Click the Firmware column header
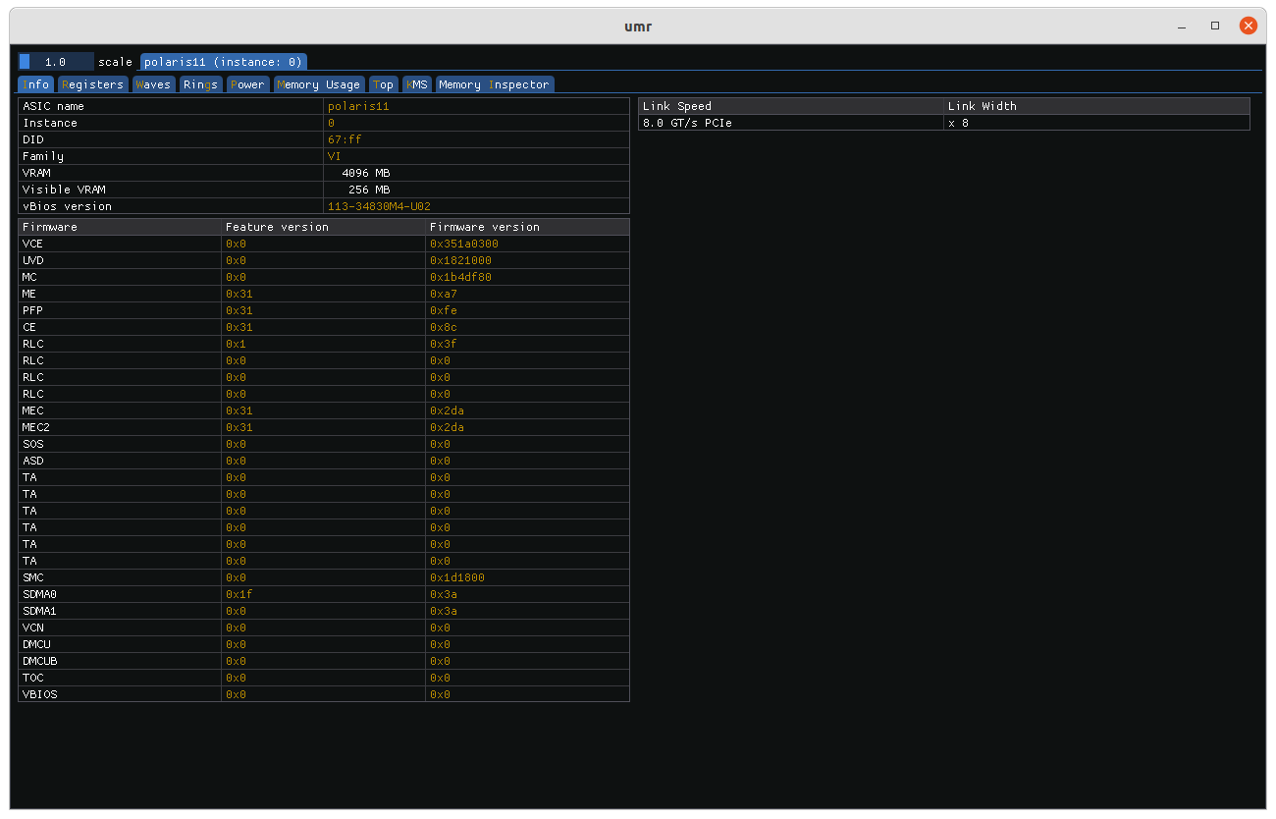Image resolution: width=1276 pixels, height=819 pixels. pyautogui.click(x=120, y=227)
